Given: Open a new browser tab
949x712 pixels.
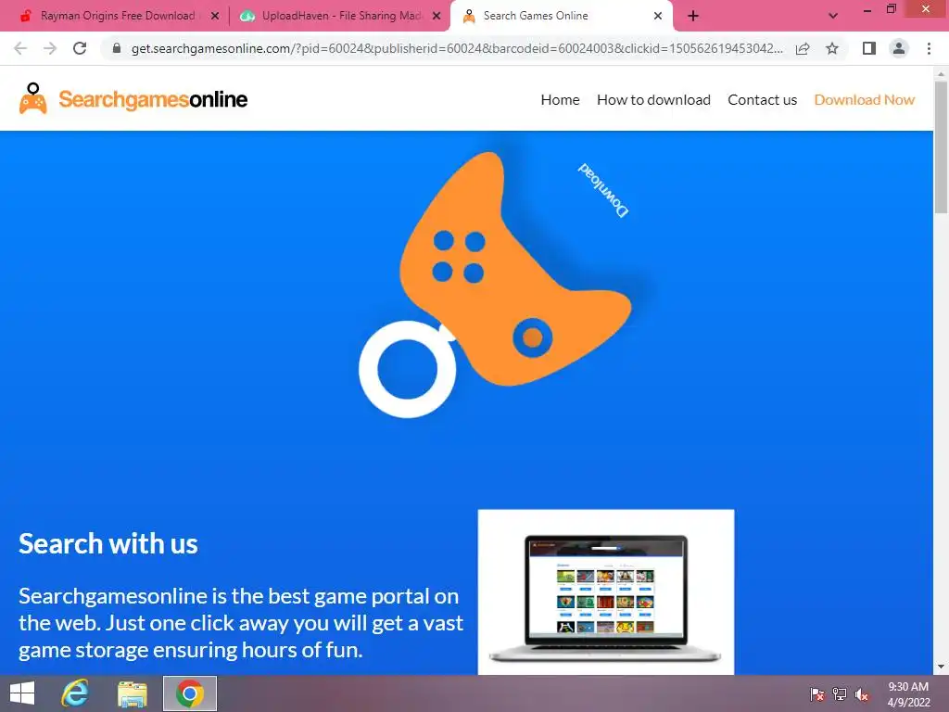Looking at the screenshot, I should click(x=693, y=16).
